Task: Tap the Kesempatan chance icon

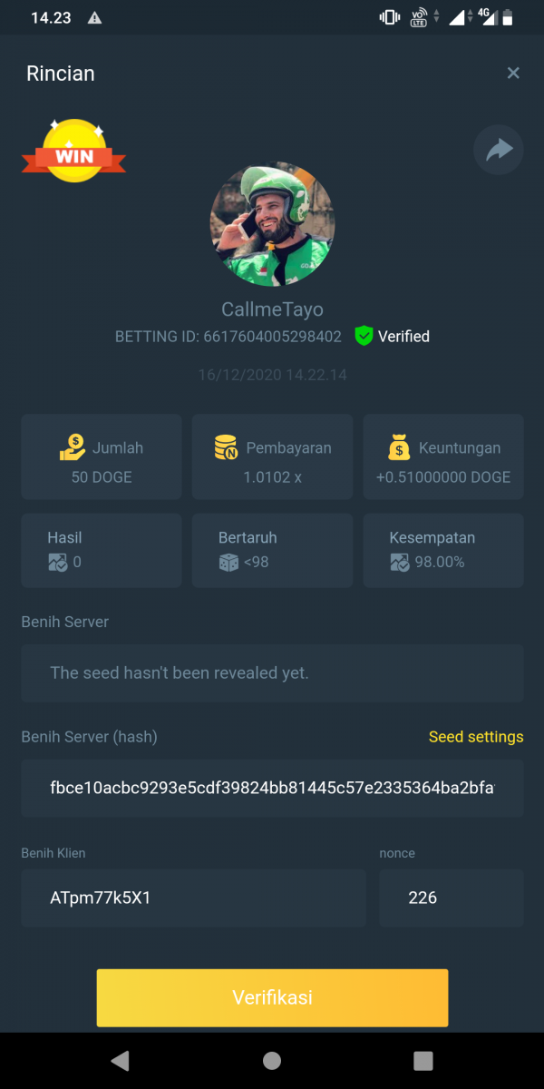Action: pyautogui.click(x=400, y=563)
